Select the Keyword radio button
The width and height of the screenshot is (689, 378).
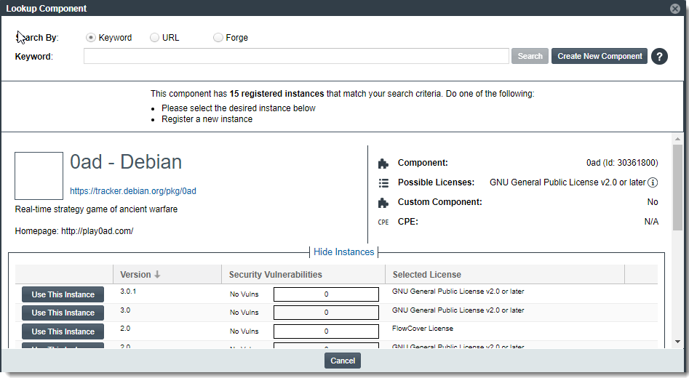91,38
